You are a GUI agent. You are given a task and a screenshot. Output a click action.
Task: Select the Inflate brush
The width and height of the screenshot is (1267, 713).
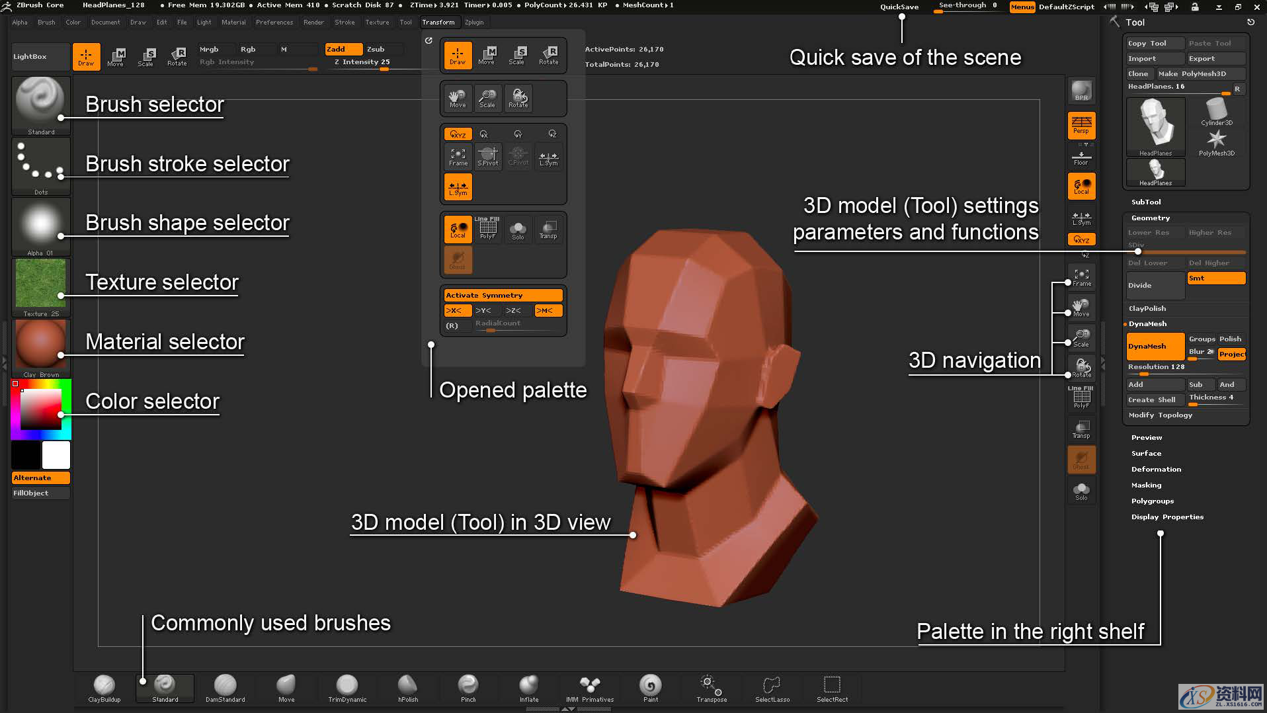pyautogui.click(x=528, y=688)
